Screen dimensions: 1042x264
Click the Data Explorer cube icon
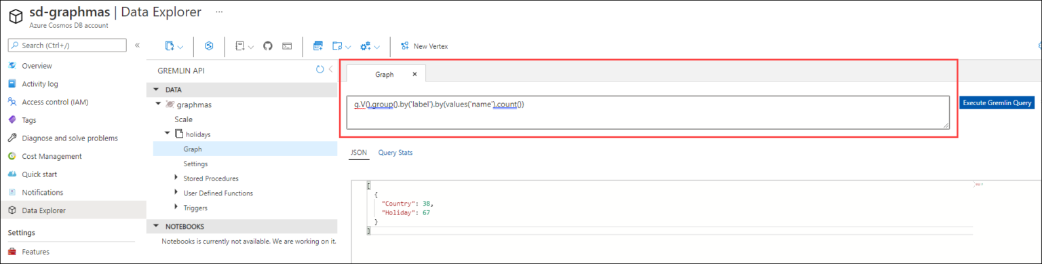(x=12, y=210)
